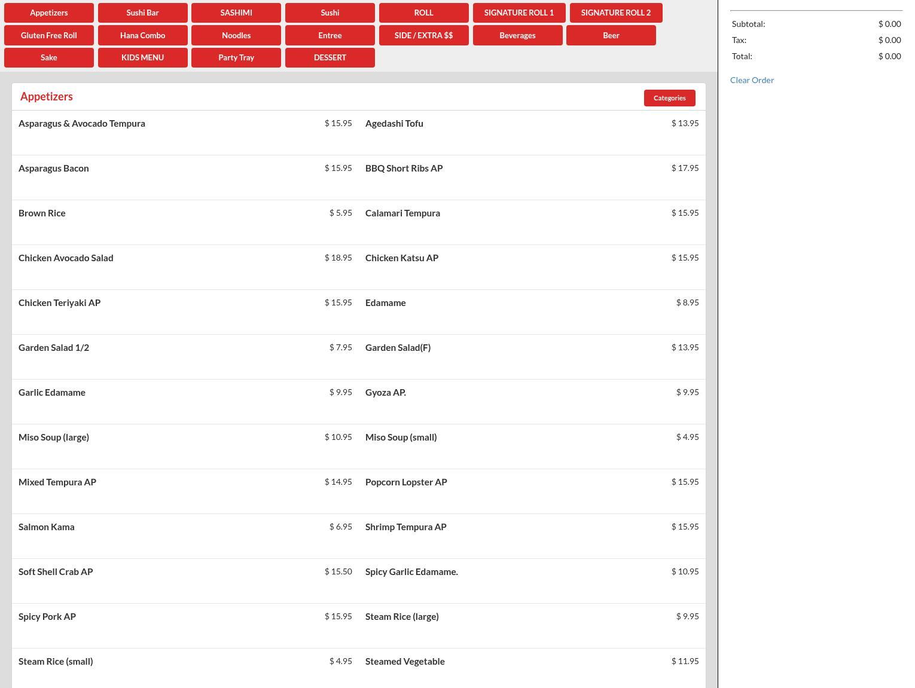Image resolution: width=915 pixels, height=688 pixels.
Task: Select the KIDS MENU category
Action: pos(142,57)
